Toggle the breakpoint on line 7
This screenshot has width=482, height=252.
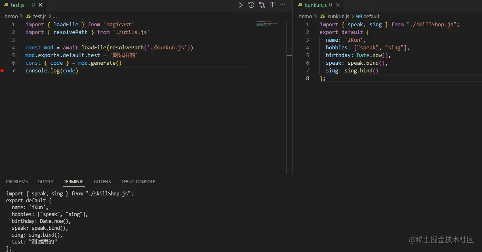[2, 71]
